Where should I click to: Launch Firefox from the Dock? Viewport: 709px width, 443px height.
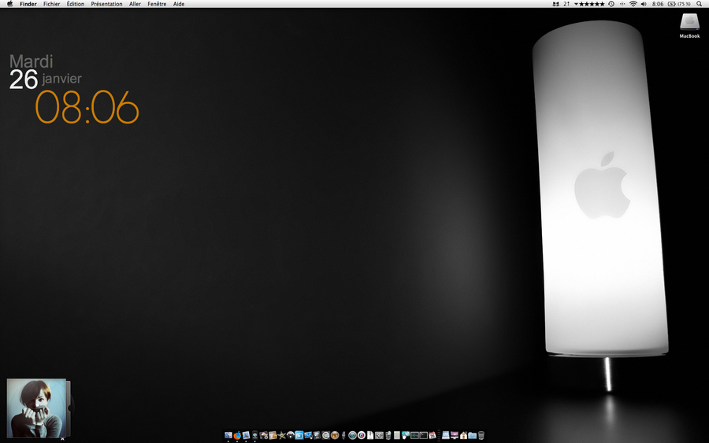pyautogui.click(x=237, y=435)
